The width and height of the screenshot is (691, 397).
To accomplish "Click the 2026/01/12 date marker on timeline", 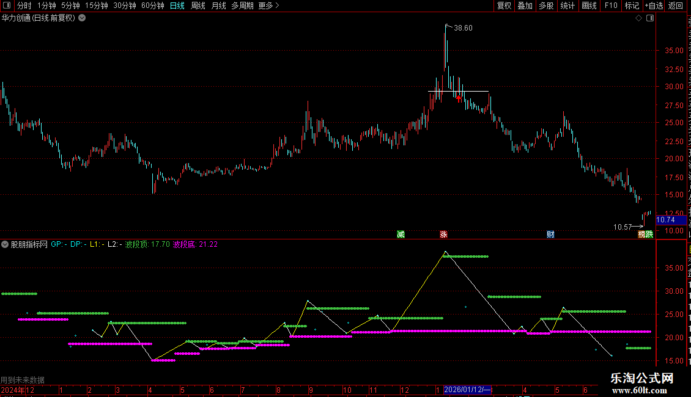I will pos(467,390).
